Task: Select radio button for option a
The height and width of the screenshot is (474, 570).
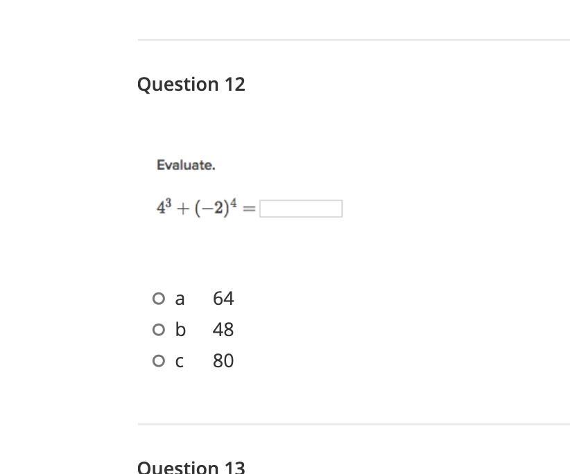Action: (x=159, y=298)
